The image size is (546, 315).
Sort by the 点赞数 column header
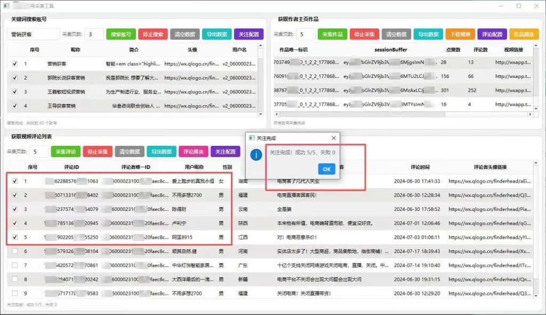(x=453, y=50)
